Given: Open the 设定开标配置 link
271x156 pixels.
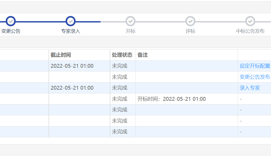Looking at the screenshot, I should pyautogui.click(x=255, y=66).
